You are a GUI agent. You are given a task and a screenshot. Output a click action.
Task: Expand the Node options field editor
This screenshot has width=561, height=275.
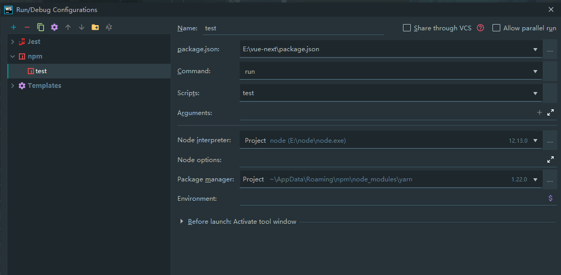(551, 159)
